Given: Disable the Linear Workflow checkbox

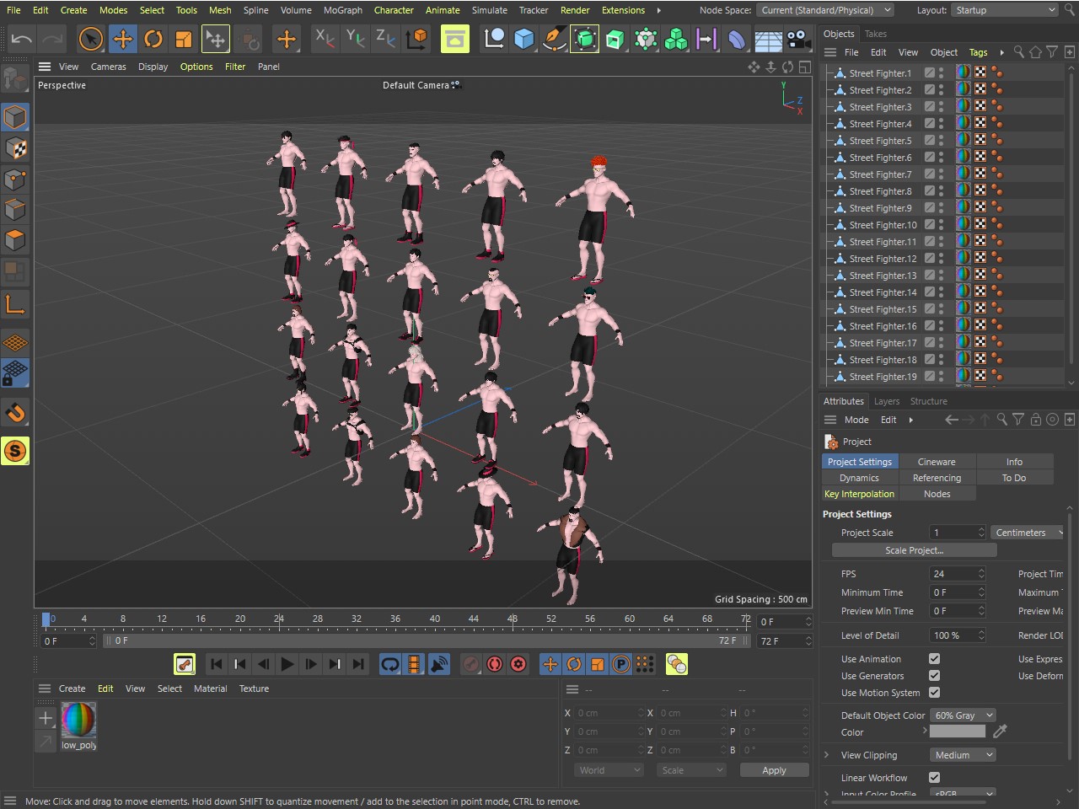Looking at the screenshot, I should [x=934, y=778].
